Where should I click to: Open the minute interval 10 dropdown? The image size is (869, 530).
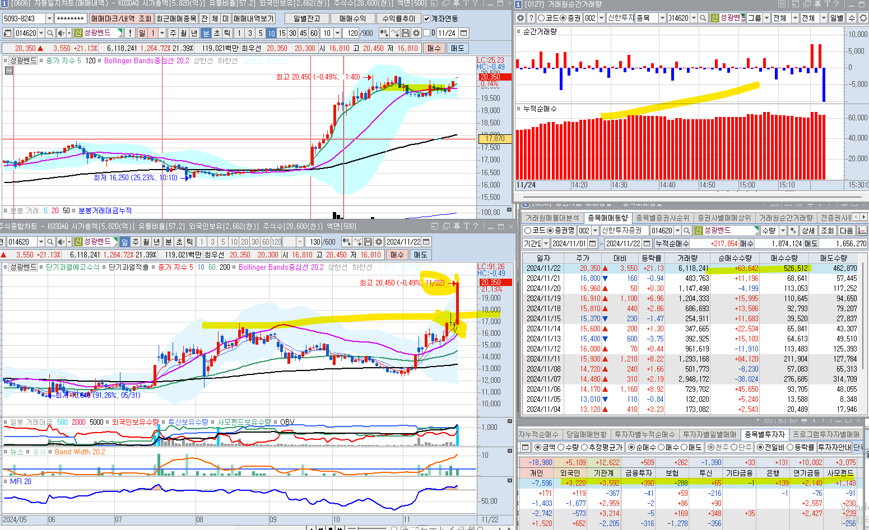337,33
